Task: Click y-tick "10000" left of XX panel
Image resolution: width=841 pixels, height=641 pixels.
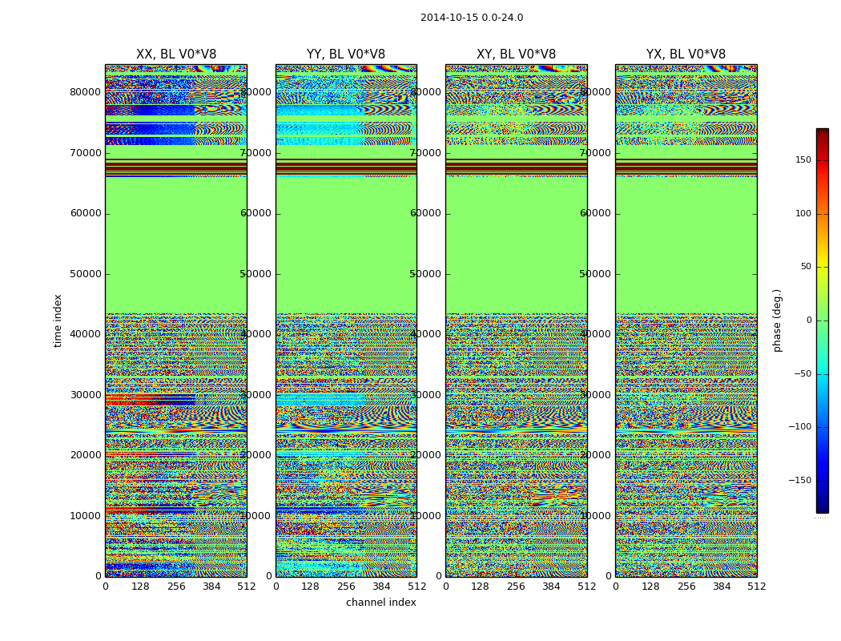Action: pos(85,516)
